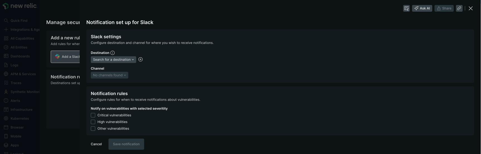
Task: Click the Destination info icon
Action: [x=113, y=53]
